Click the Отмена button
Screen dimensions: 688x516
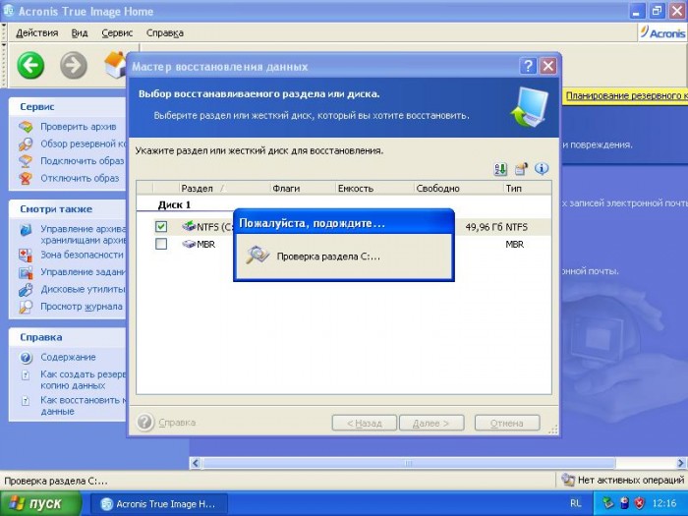point(507,423)
